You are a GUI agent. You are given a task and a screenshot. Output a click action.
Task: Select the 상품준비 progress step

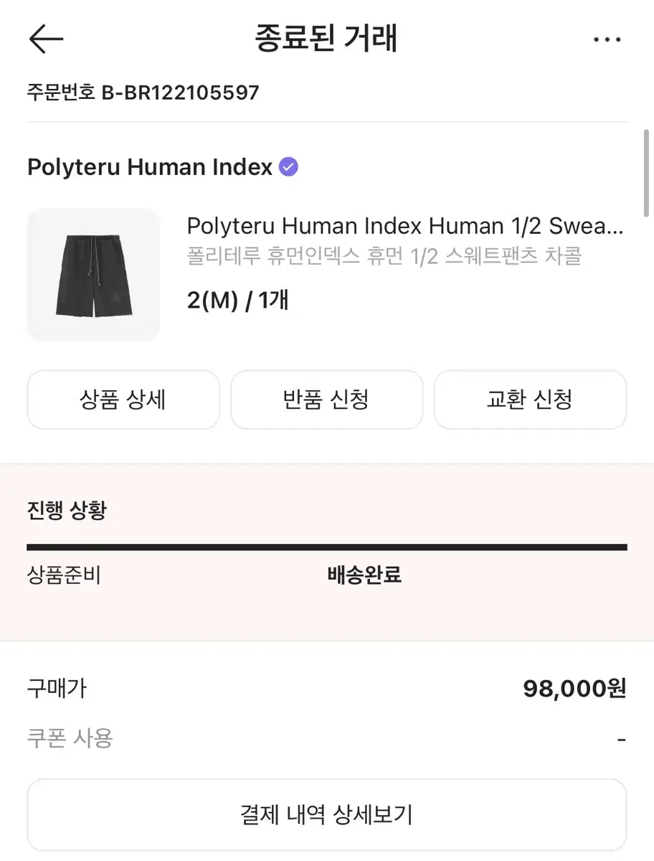64,575
